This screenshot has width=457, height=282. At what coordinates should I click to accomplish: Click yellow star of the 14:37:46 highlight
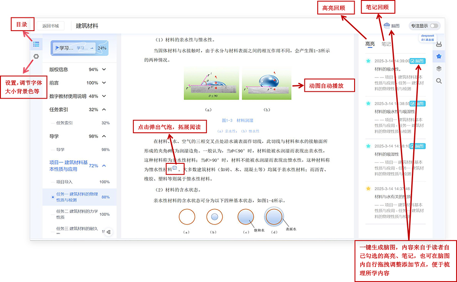[368, 188]
